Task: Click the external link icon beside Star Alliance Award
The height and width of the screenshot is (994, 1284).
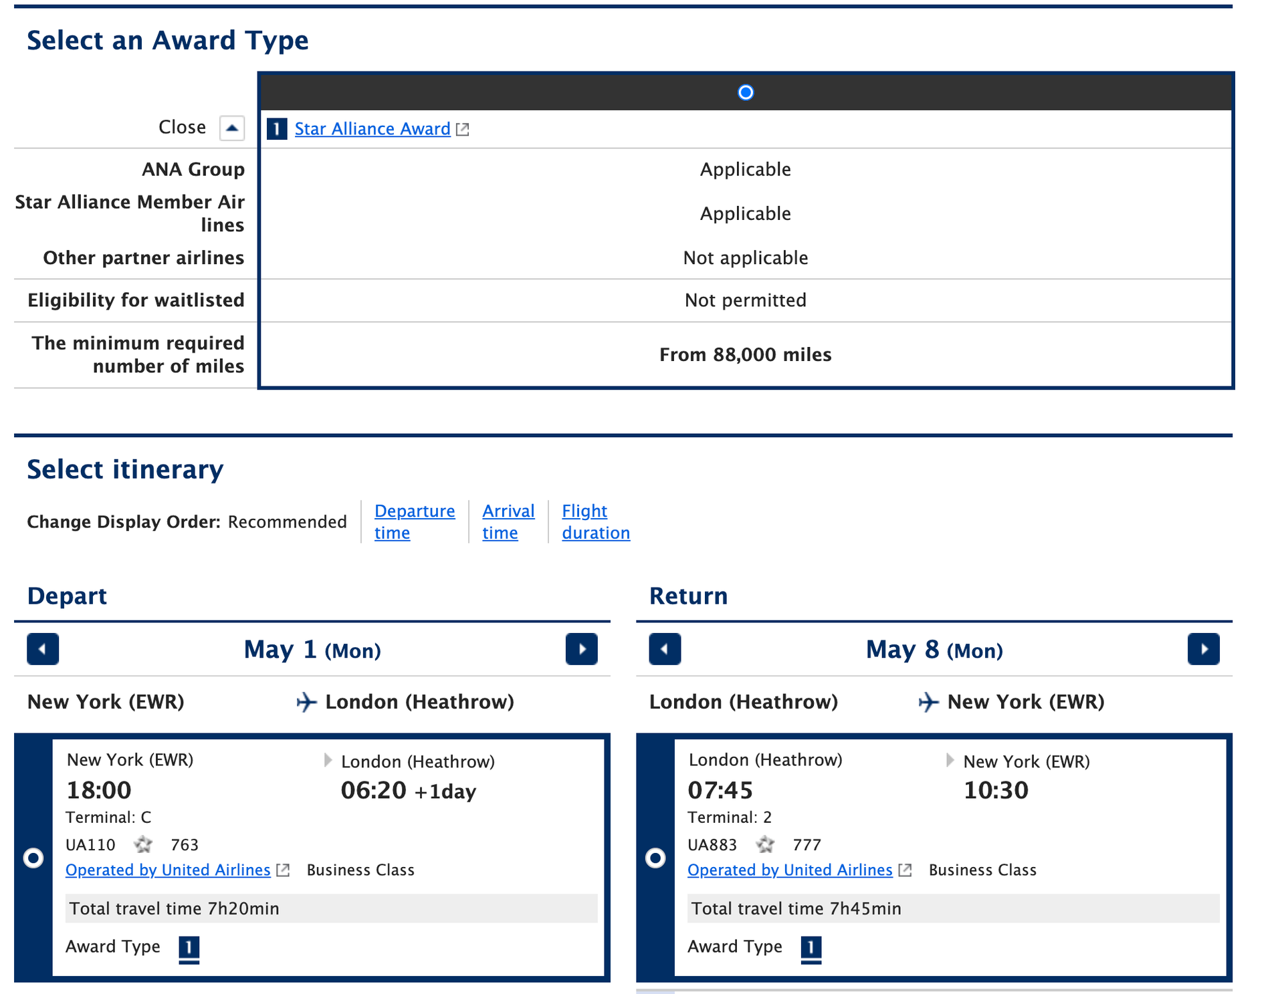Action: (463, 129)
